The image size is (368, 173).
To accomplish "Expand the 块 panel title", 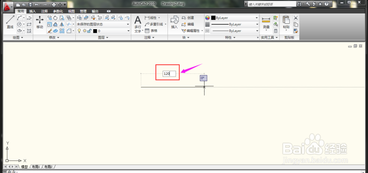I will pos(186,37).
